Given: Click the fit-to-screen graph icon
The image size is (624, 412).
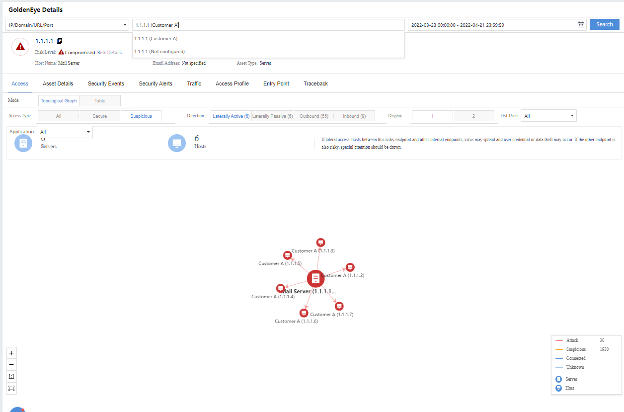Looking at the screenshot, I should coord(11,388).
